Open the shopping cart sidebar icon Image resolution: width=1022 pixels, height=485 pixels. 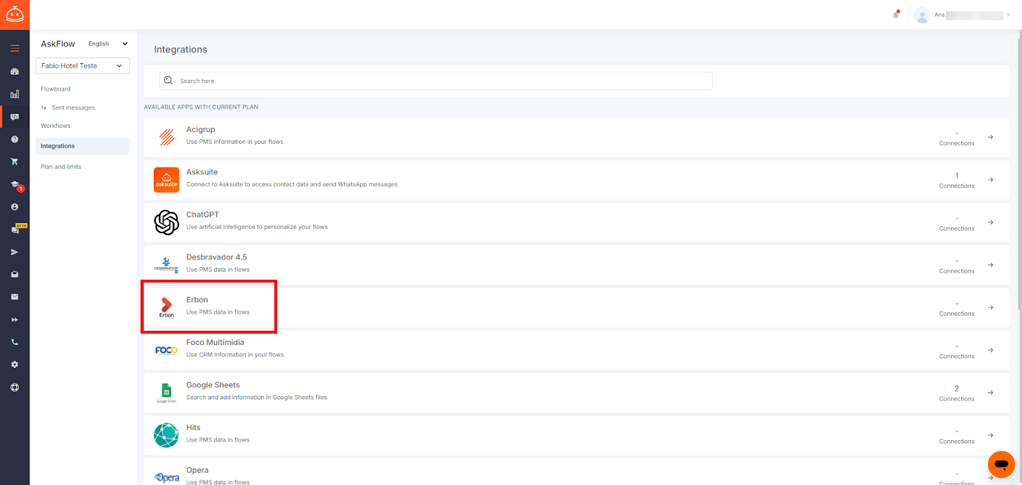point(15,162)
